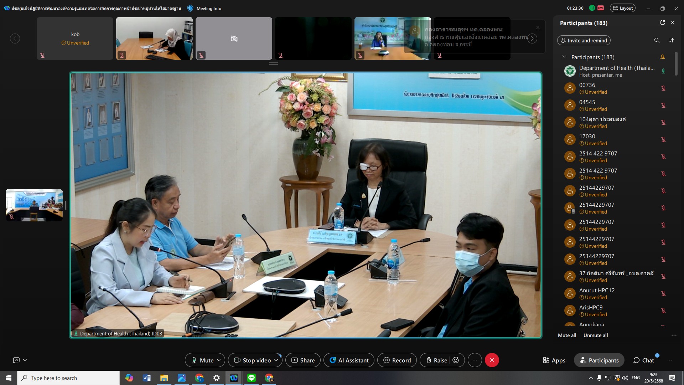
Task: Select participant 00736 in list
Action: [615, 88]
